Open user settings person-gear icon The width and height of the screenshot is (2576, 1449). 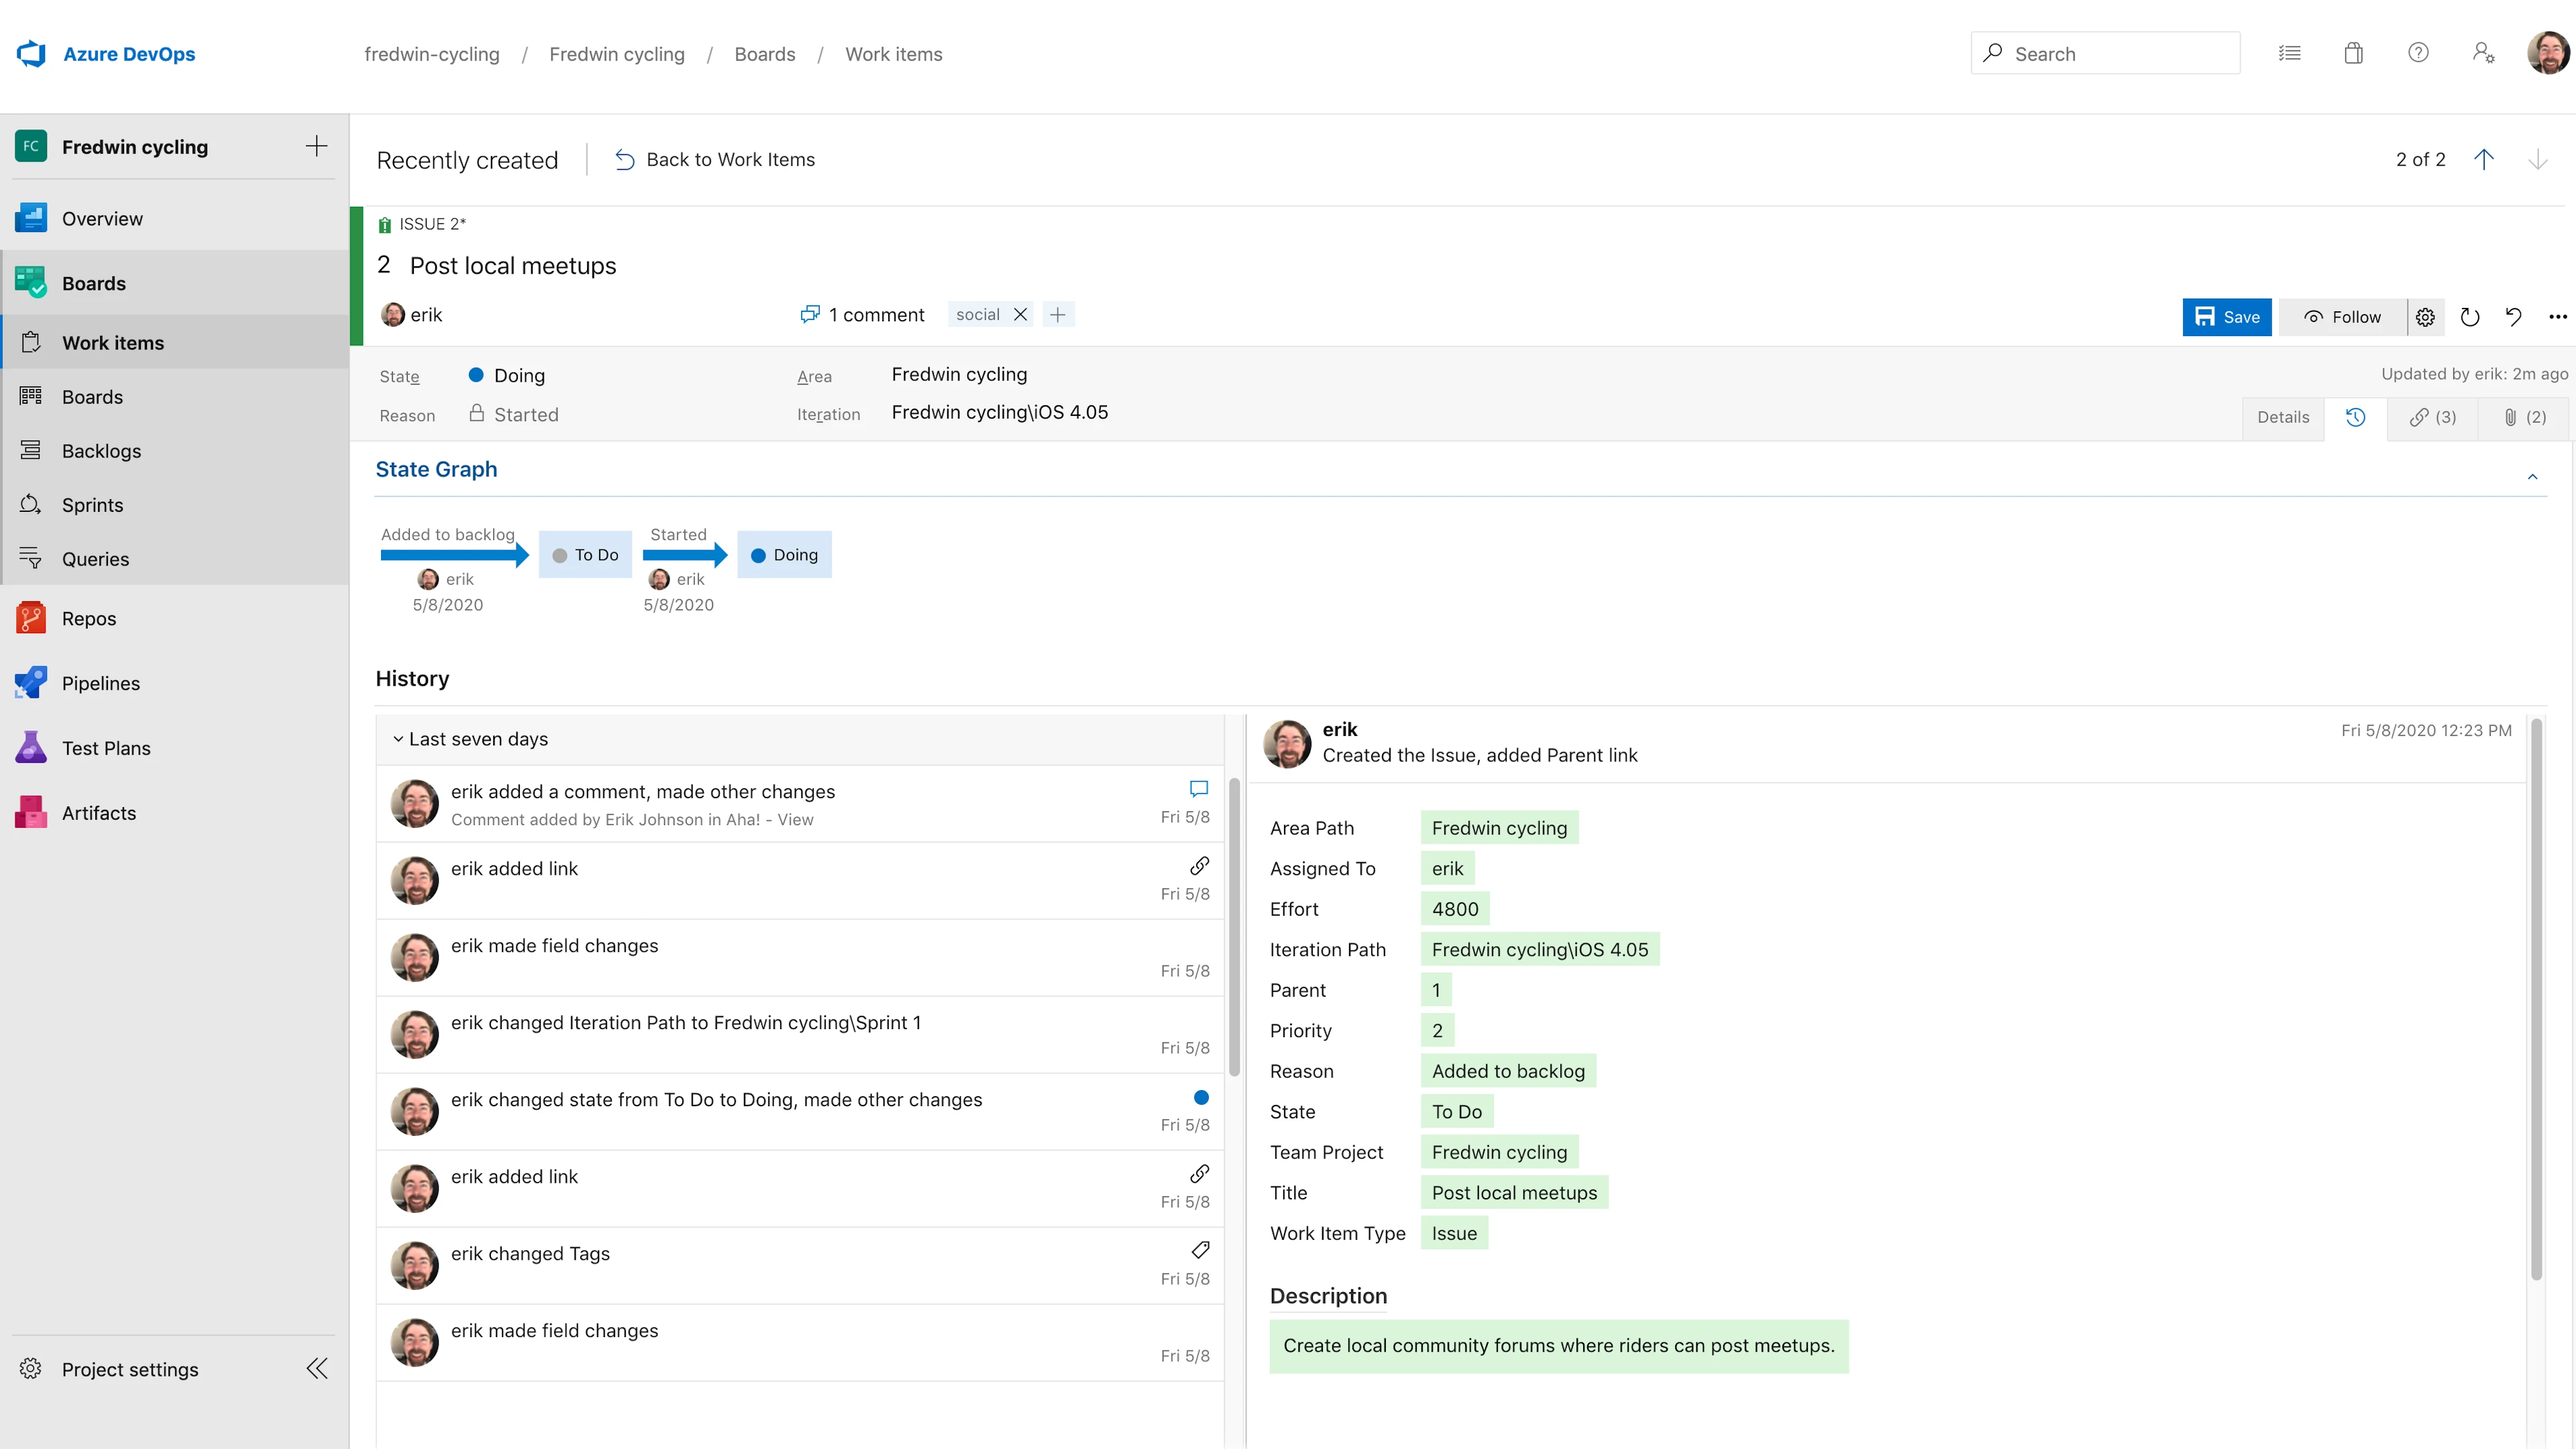point(2483,53)
